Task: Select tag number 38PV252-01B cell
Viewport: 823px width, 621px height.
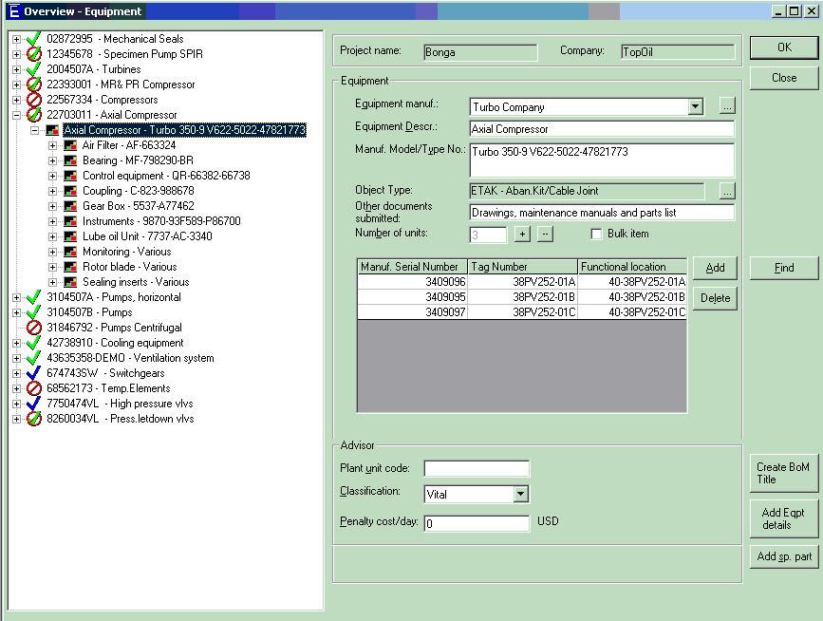Action: [x=523, y=297]
